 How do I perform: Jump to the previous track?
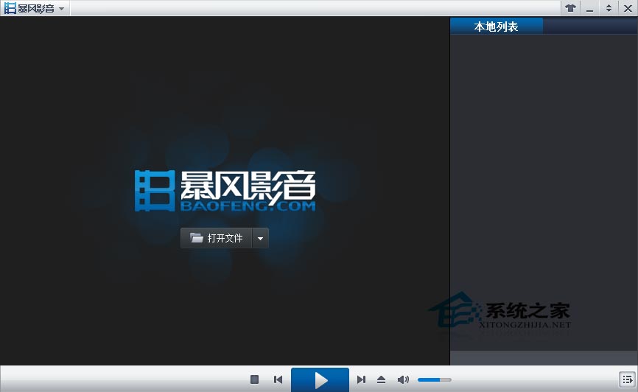(278, 379)
